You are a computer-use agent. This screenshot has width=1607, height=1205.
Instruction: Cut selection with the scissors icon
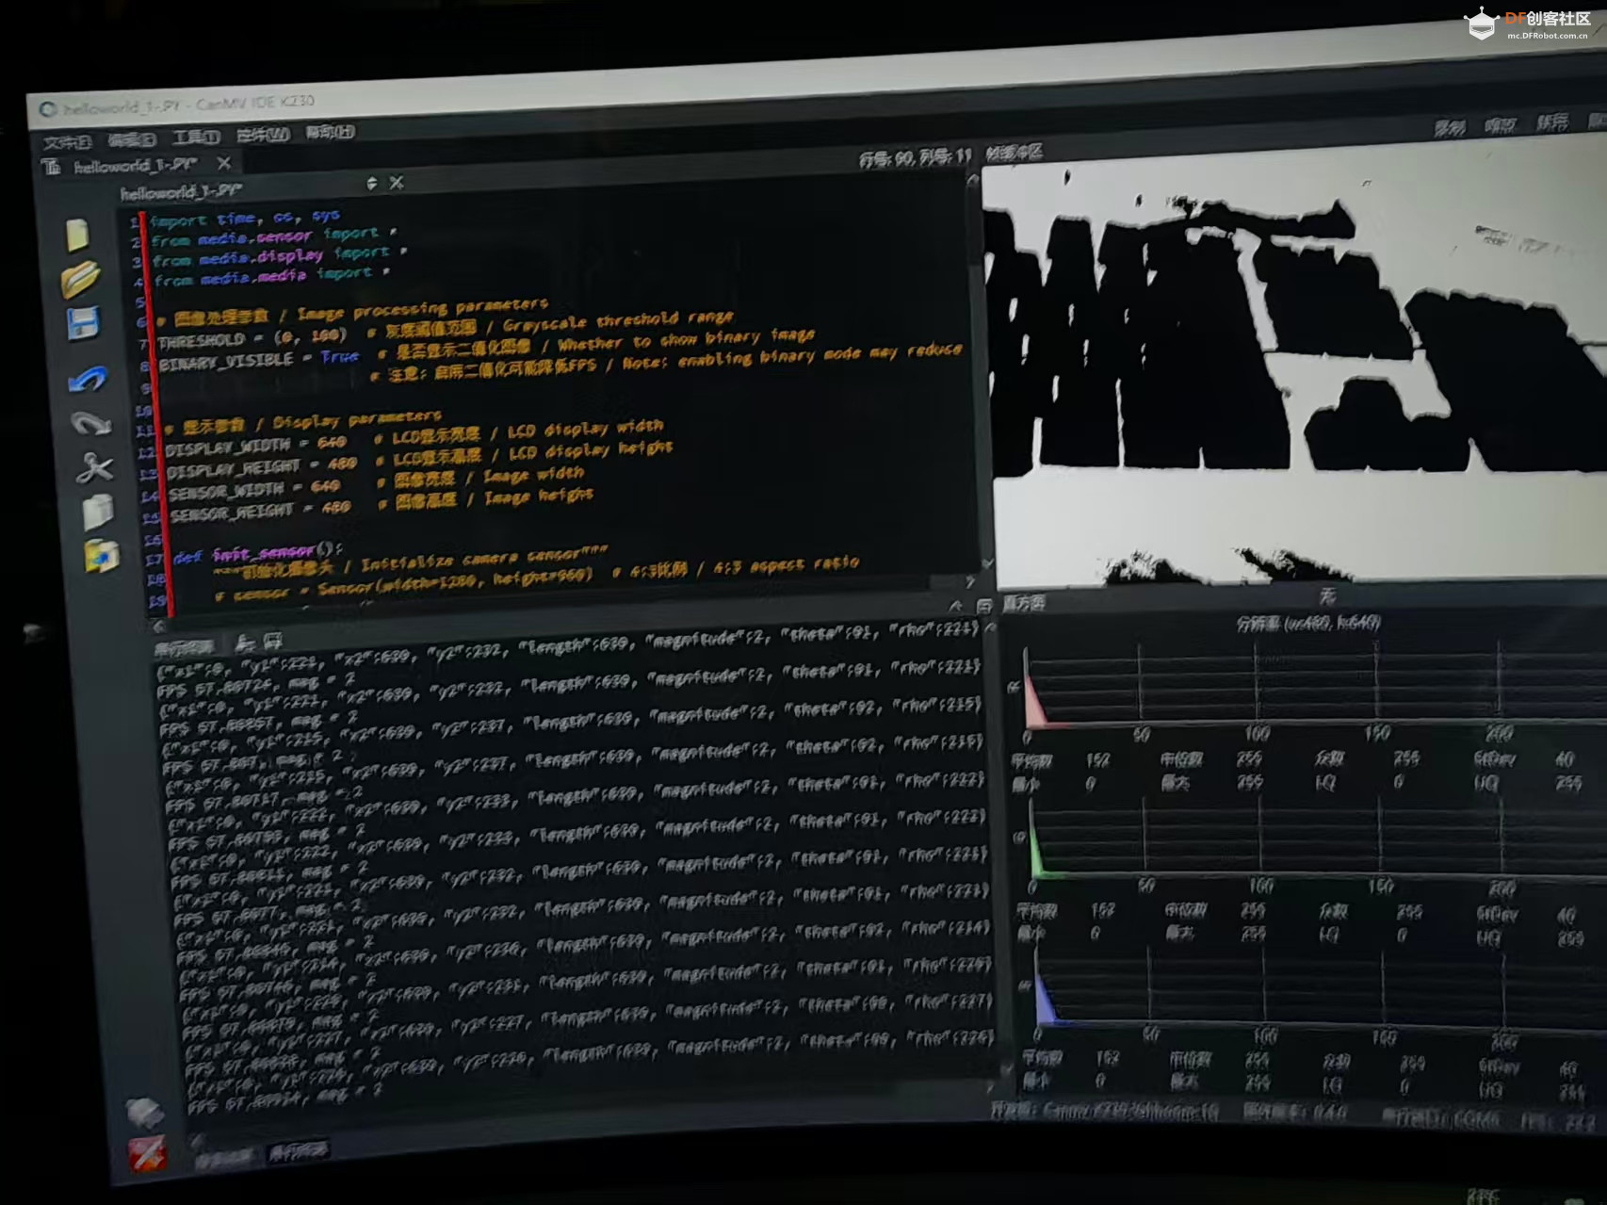coord(94,468)
